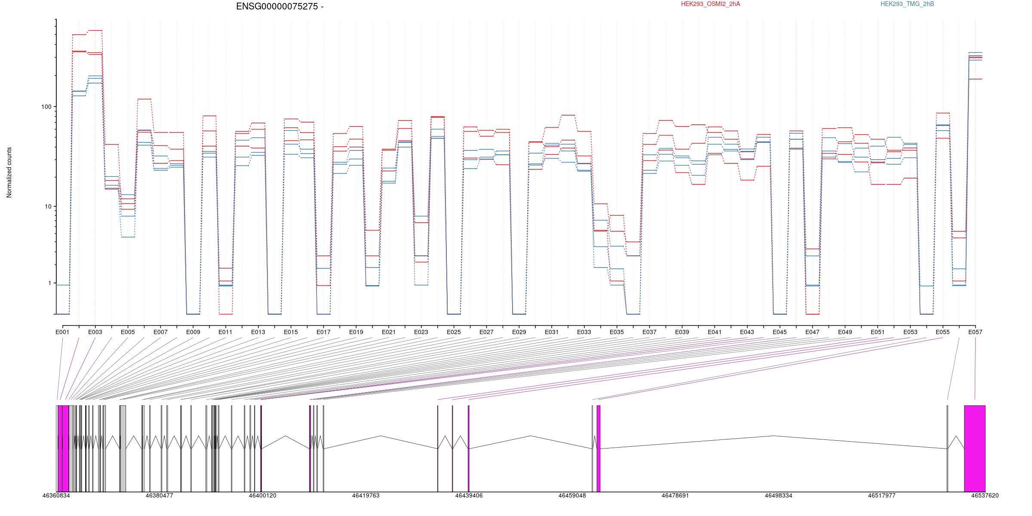Click genomic coordinate 46419763

click(x=366, y=495)
